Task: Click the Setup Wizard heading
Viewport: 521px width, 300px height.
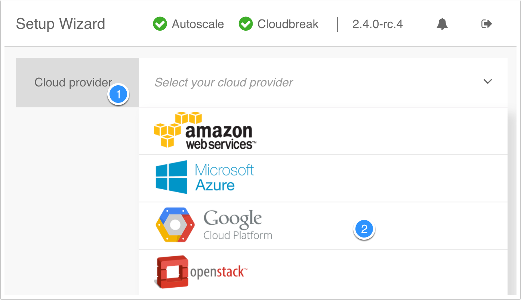Action: 60,24
